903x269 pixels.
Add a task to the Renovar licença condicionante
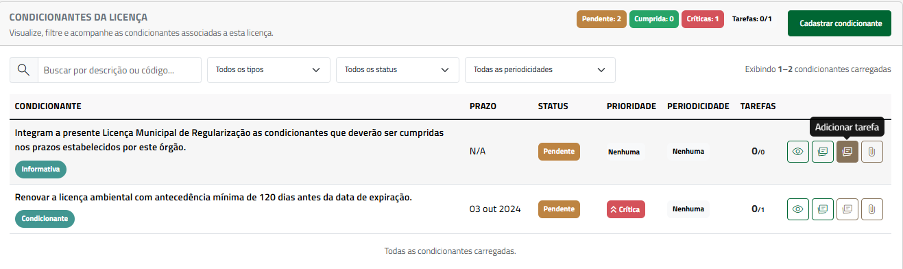pos(847,209)
